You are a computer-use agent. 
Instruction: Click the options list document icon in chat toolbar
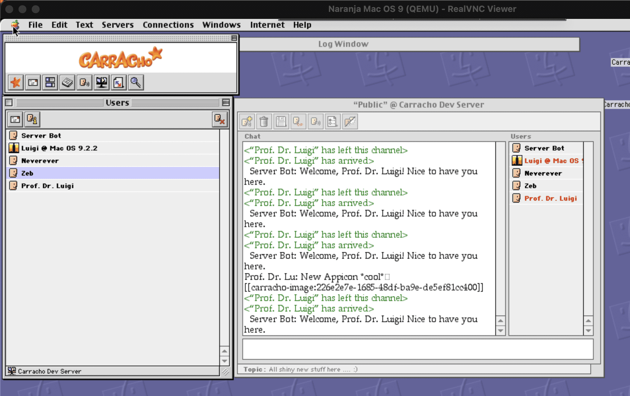(x=332, y=122)
